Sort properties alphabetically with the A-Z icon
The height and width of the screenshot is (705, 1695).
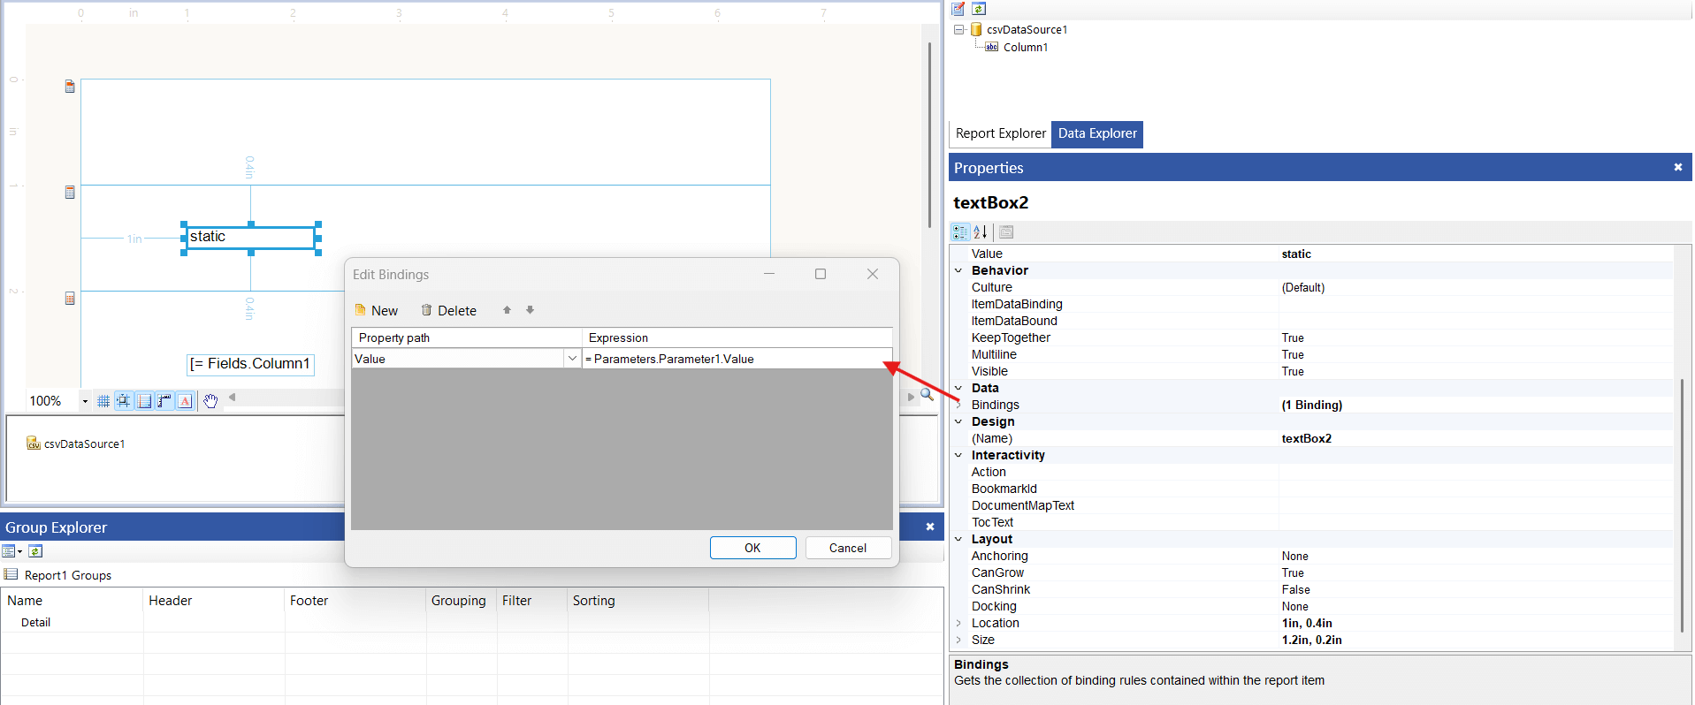tap(980, 232)
